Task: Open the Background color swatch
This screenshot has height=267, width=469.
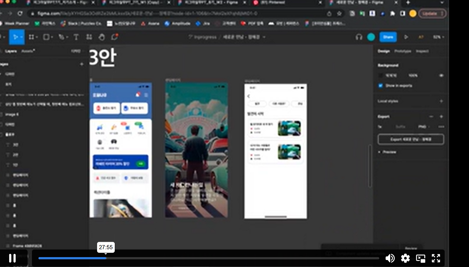Action: tap(380, 75)
